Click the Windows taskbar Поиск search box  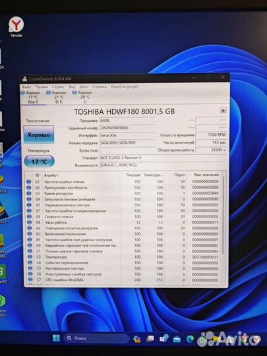[96, 338]
